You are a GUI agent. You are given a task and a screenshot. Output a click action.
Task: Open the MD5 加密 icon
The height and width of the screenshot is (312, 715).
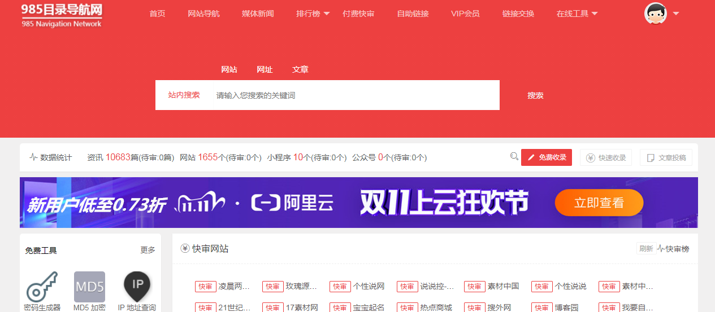pyautogui.click(x=89, y=286)
